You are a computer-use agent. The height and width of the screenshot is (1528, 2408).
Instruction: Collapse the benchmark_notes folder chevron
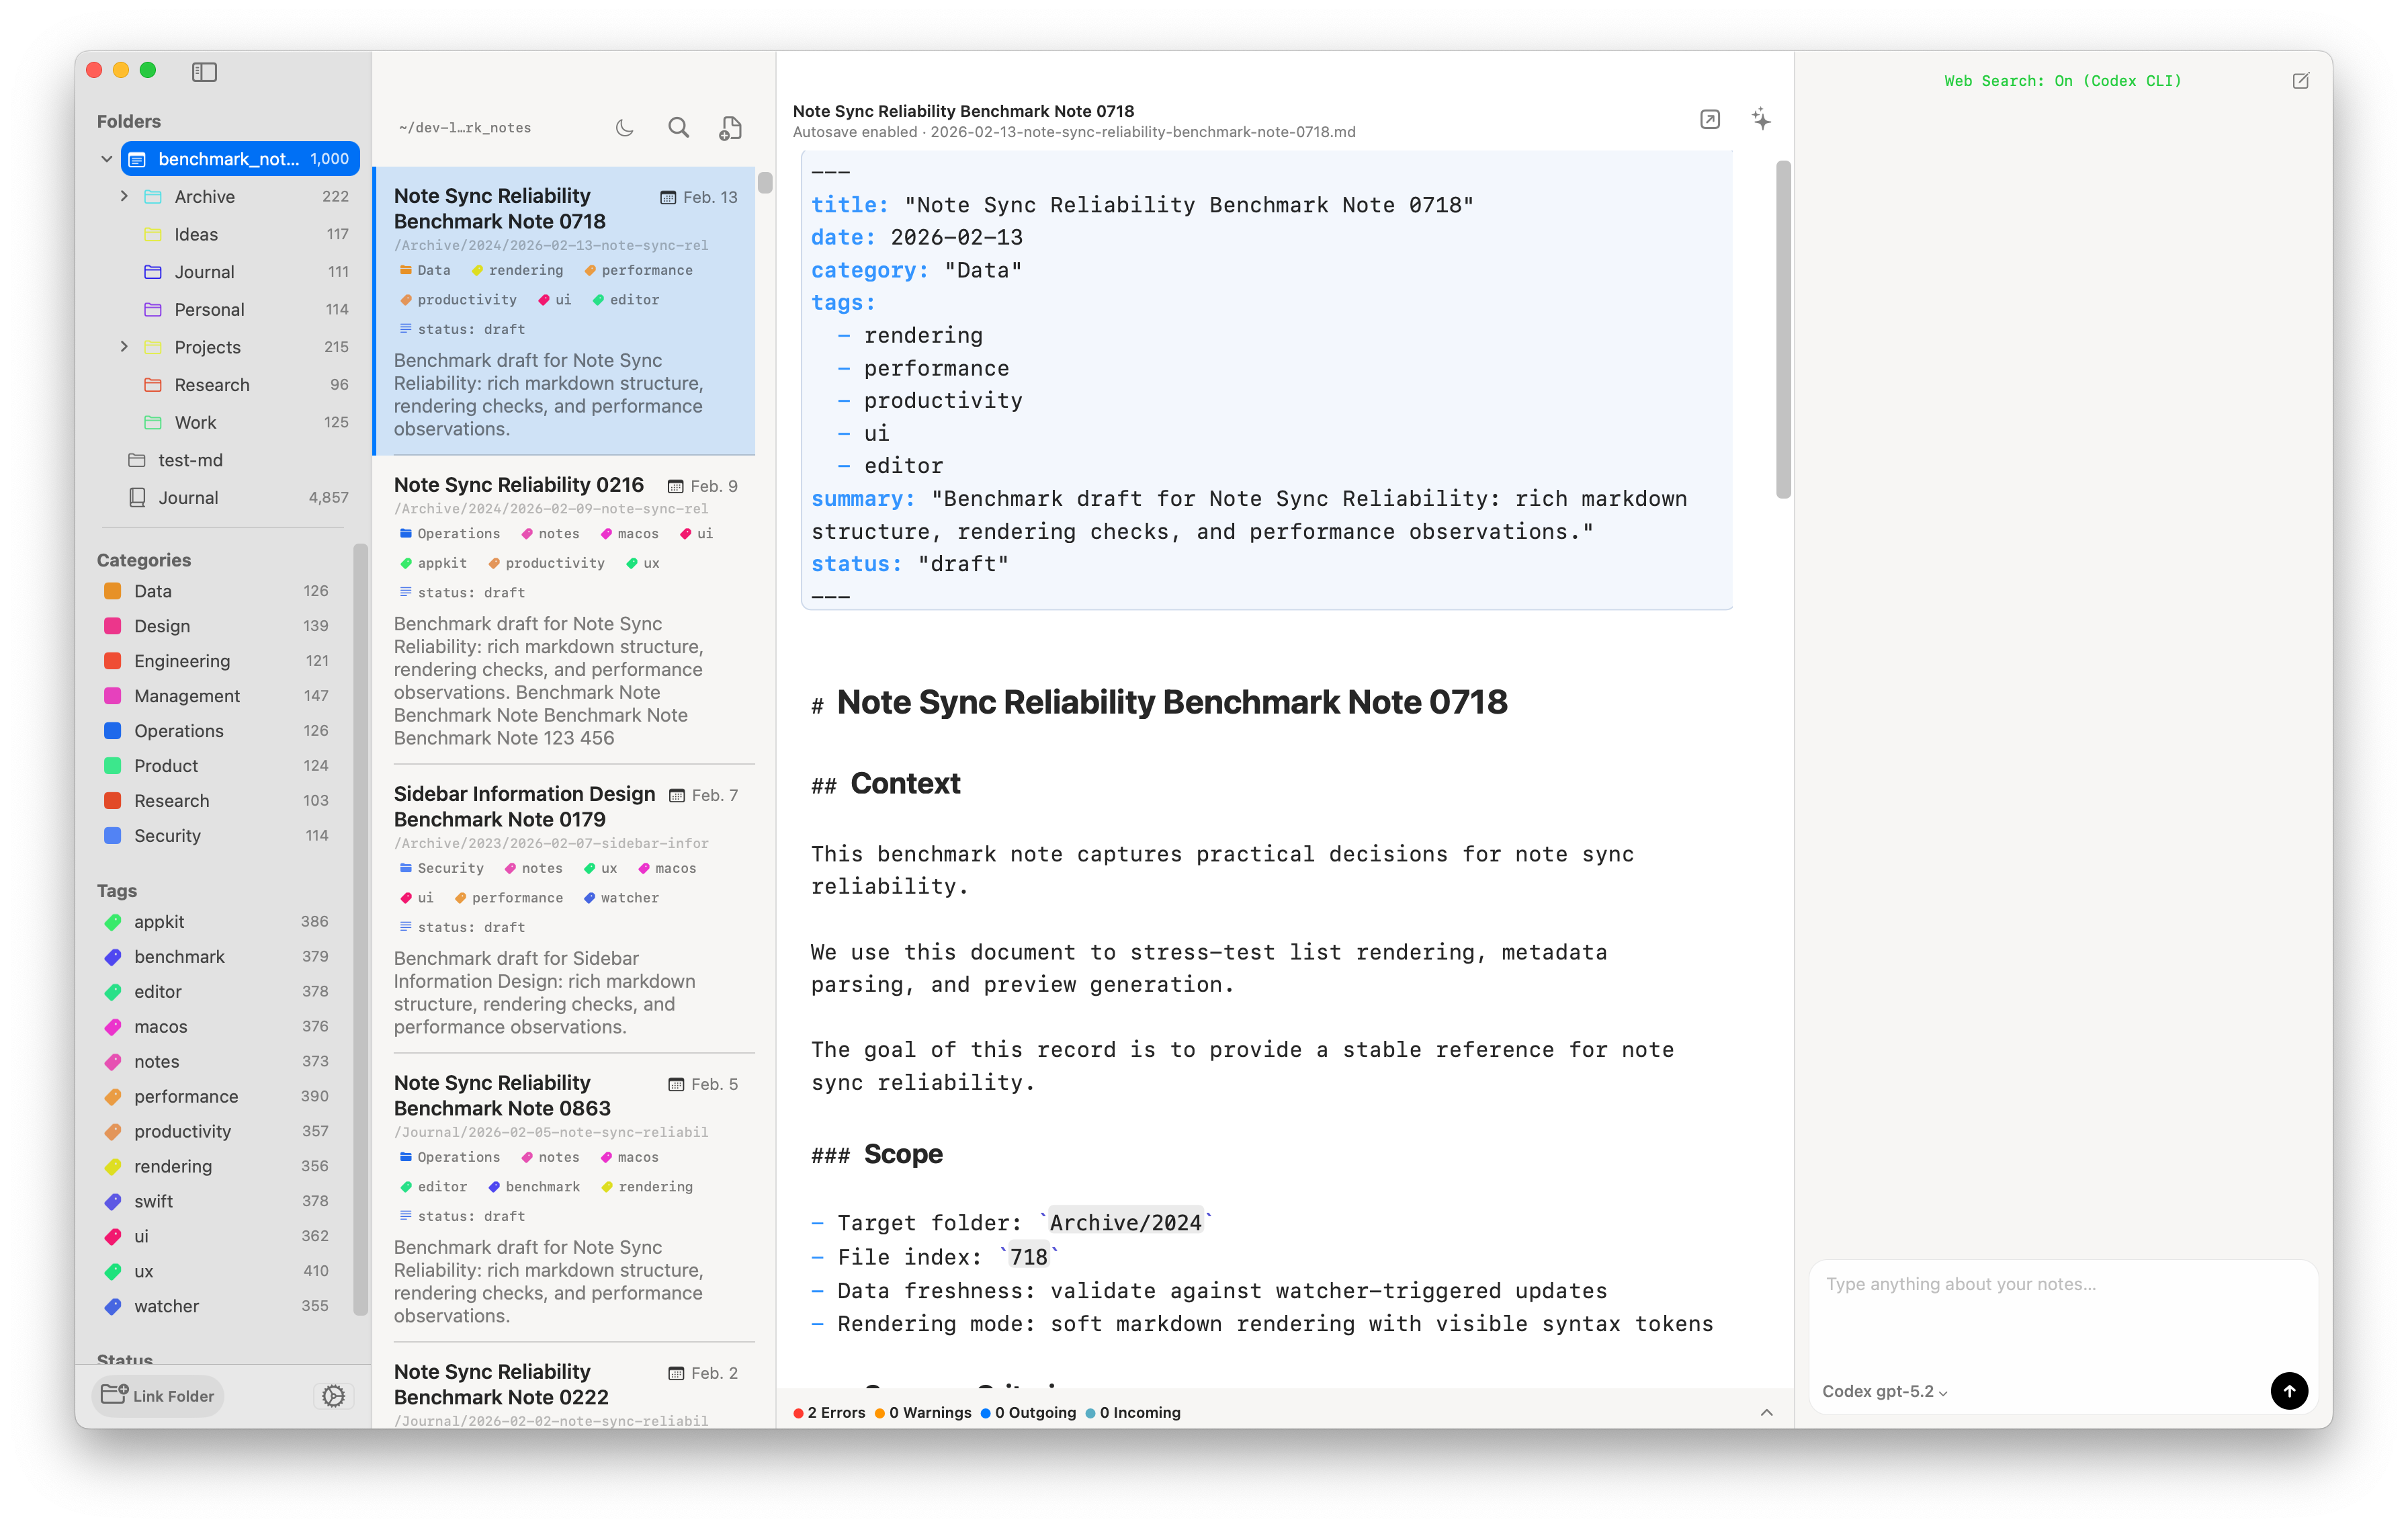tap(107, 158)
